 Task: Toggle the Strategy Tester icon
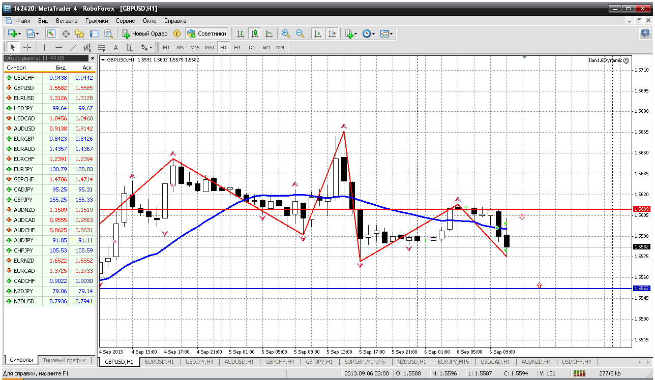[x=108, y=34]
